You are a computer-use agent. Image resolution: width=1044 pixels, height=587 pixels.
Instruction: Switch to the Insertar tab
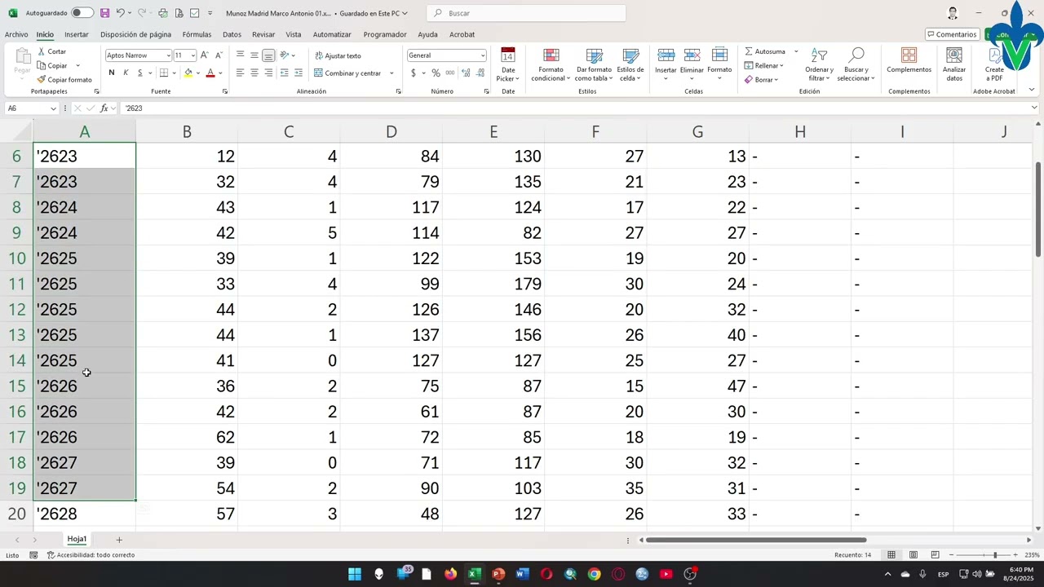click(x=77, y=34)
